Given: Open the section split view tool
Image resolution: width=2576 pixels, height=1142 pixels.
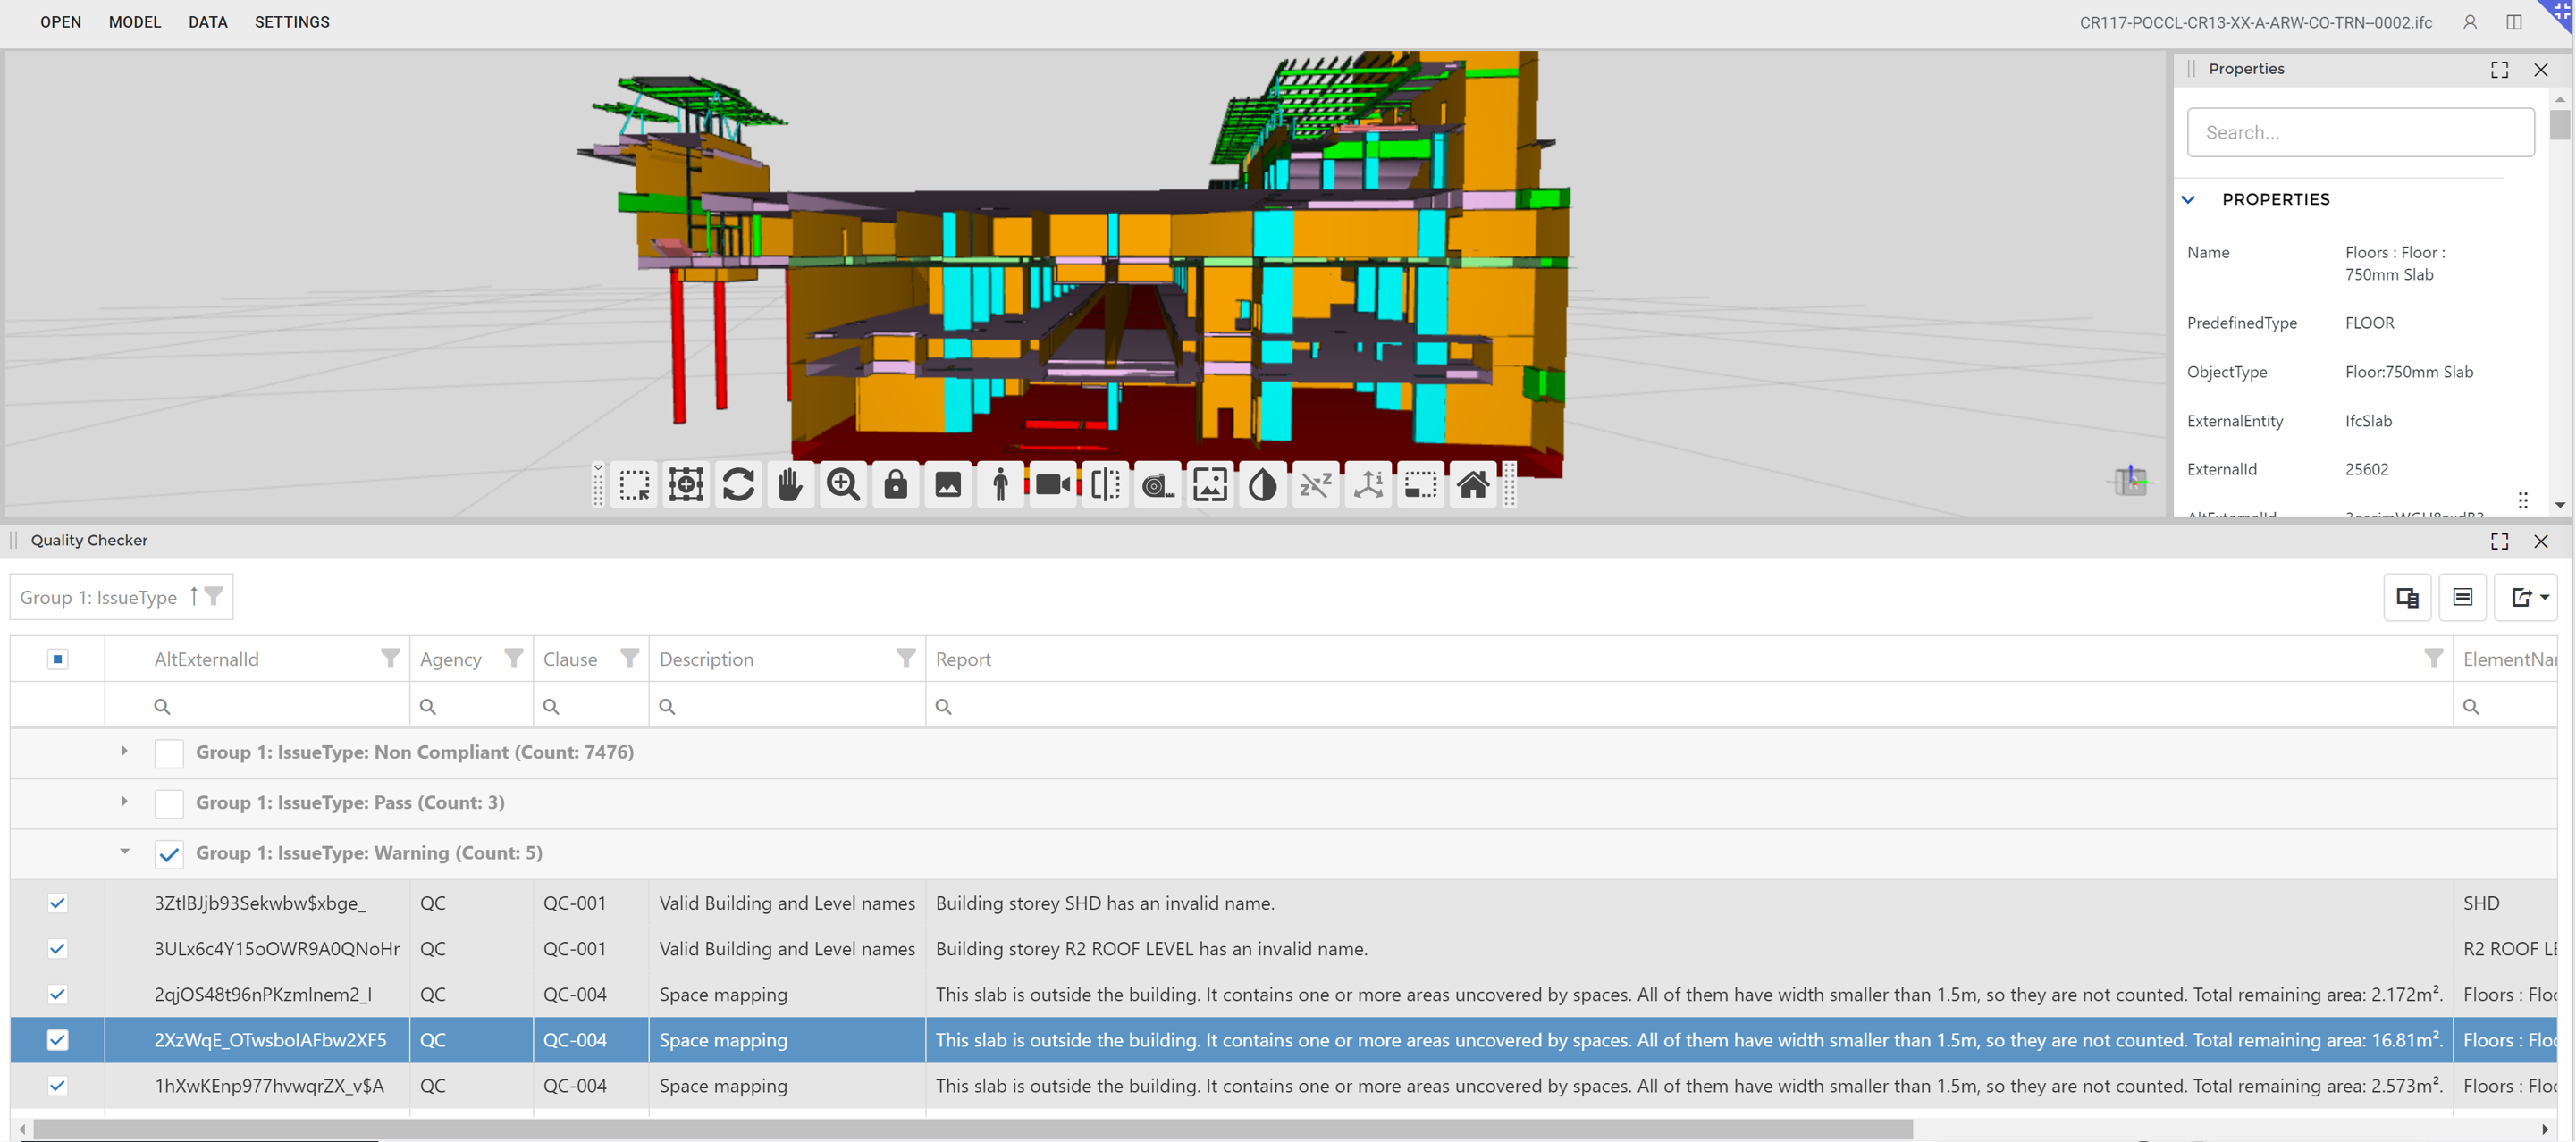Looking at the screenshot, I should click(x=1105, y=485).
